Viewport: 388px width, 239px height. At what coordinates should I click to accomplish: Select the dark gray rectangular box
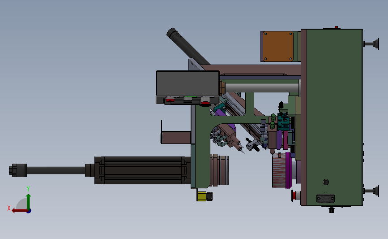(x=188, y=83)
